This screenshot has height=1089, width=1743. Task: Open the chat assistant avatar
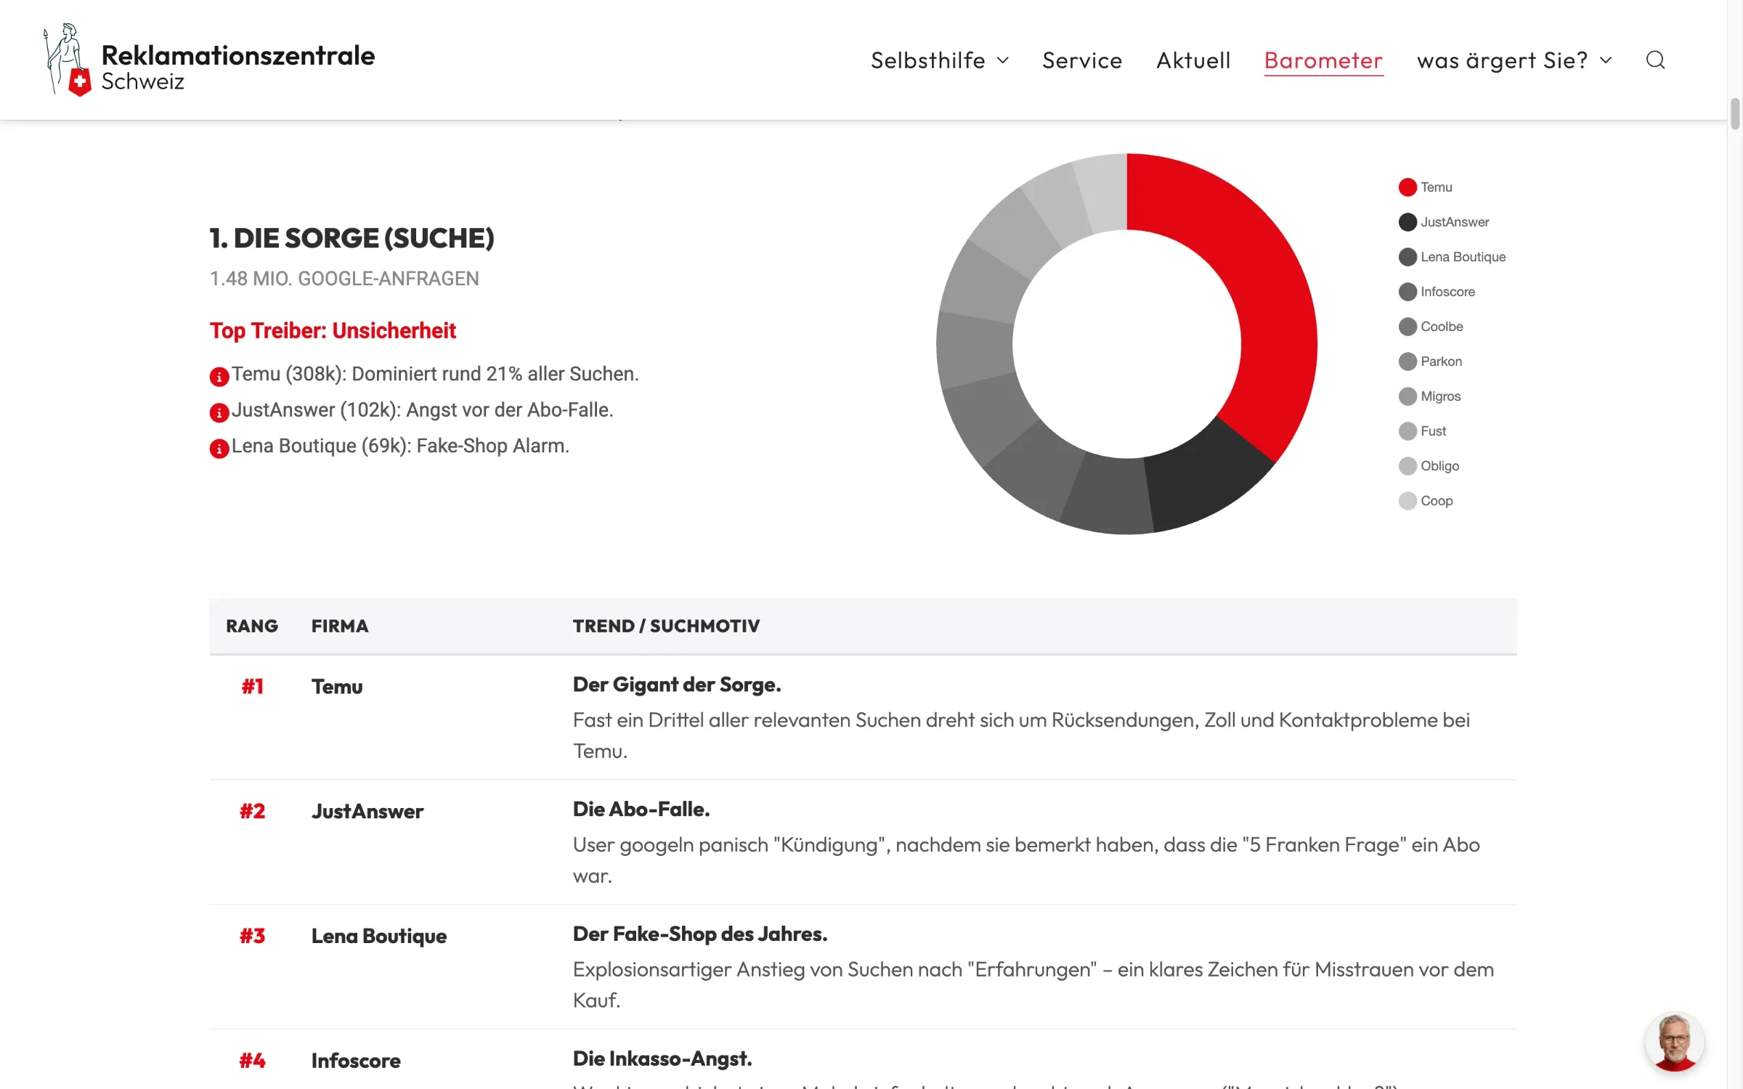click(x=1675, y=1042)
